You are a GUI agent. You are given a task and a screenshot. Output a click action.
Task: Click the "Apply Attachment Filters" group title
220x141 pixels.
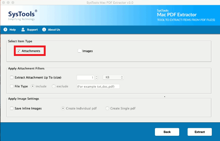tap(26, 68)
